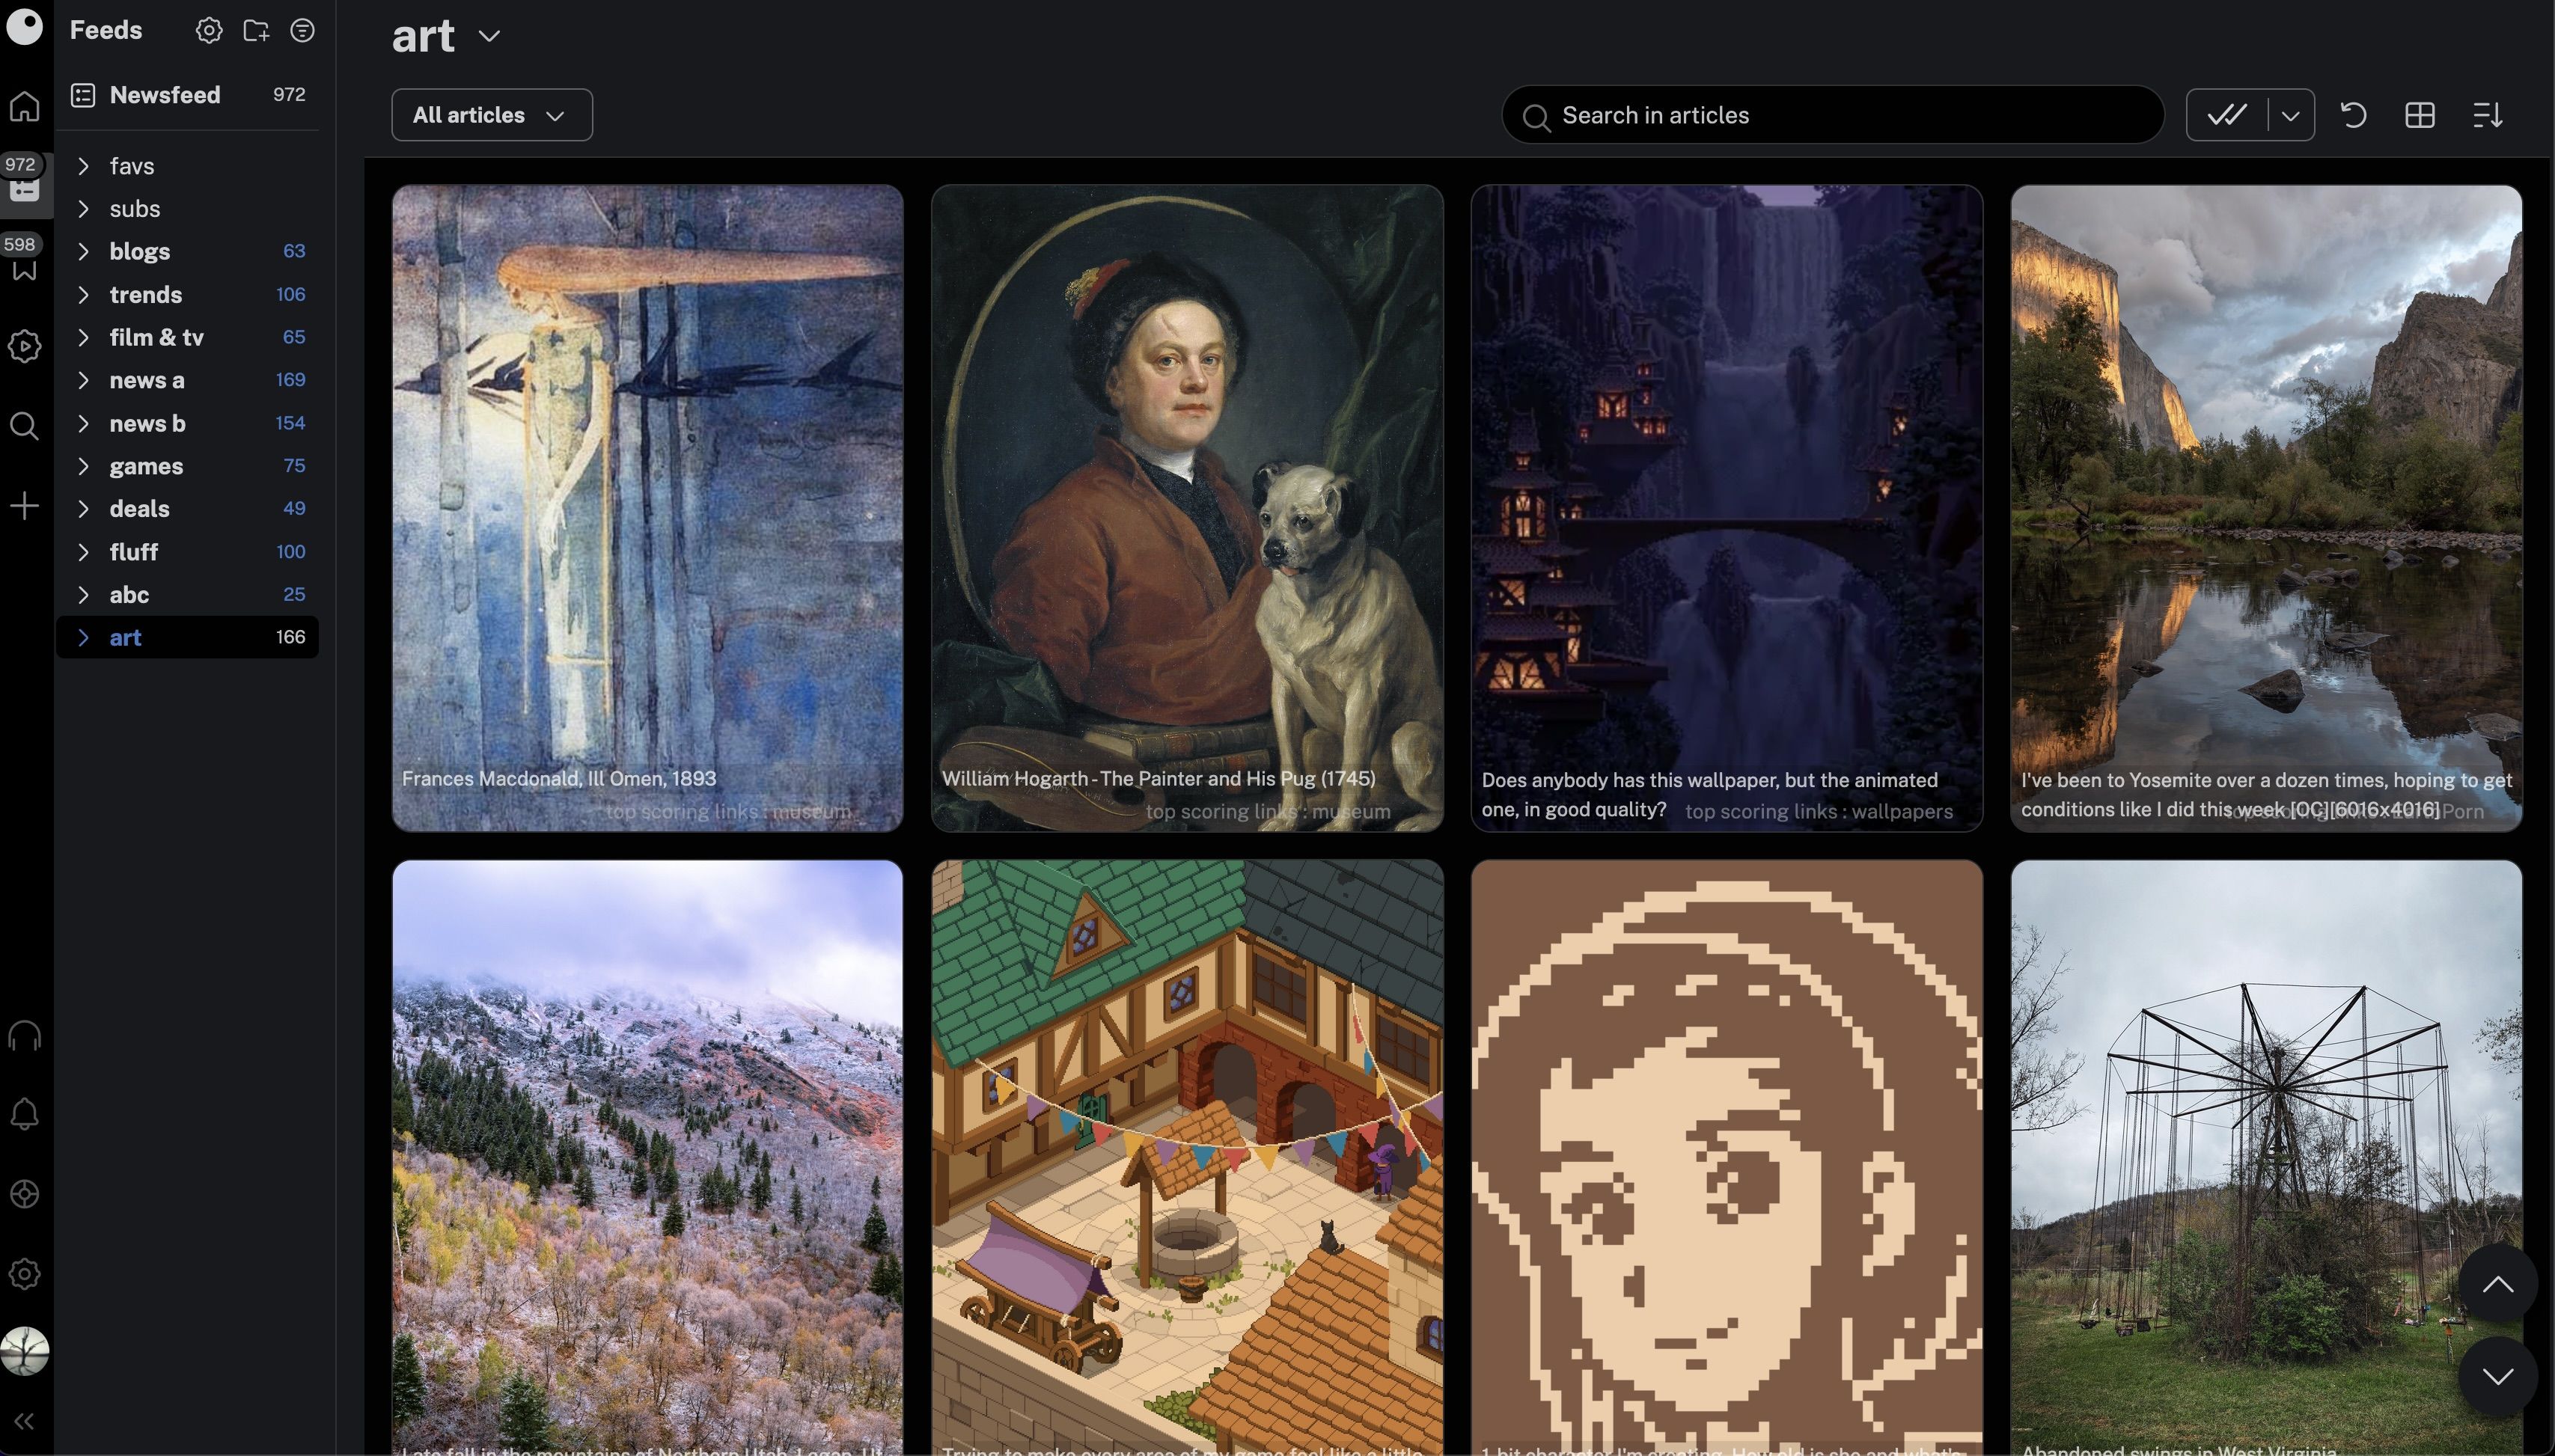
Task: Select the 'art' feed menu item
Action: [124, 637]
